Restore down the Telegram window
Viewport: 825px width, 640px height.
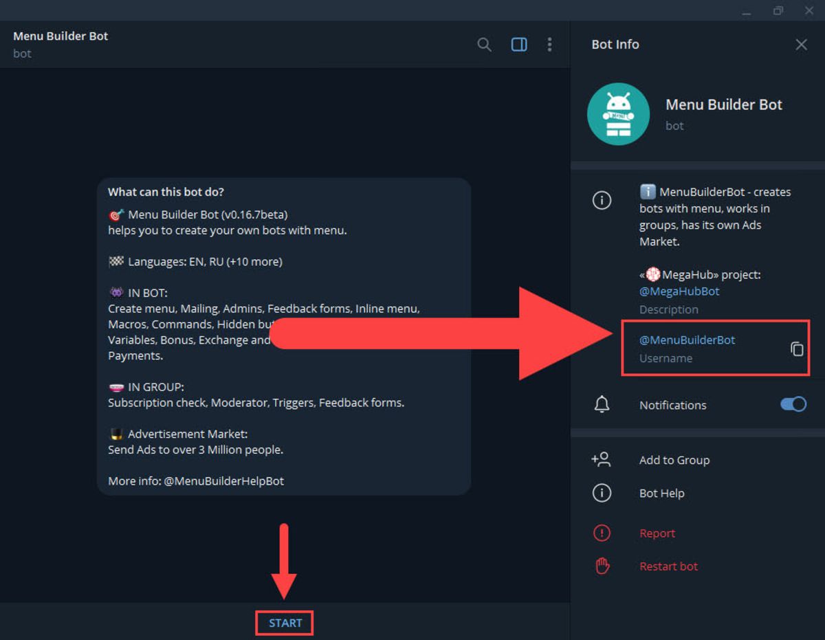point(778,10)
